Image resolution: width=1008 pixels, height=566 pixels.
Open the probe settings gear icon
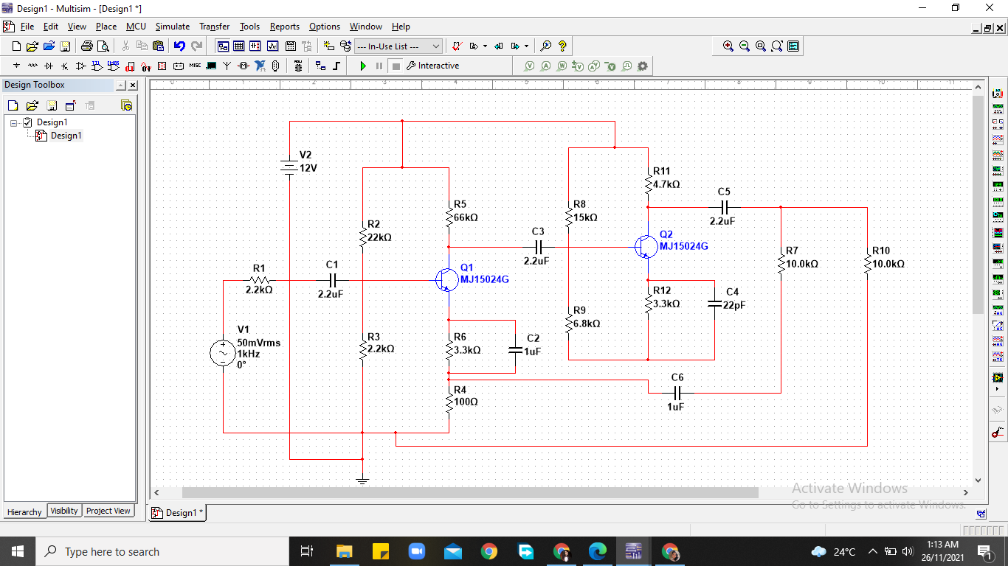642,66
